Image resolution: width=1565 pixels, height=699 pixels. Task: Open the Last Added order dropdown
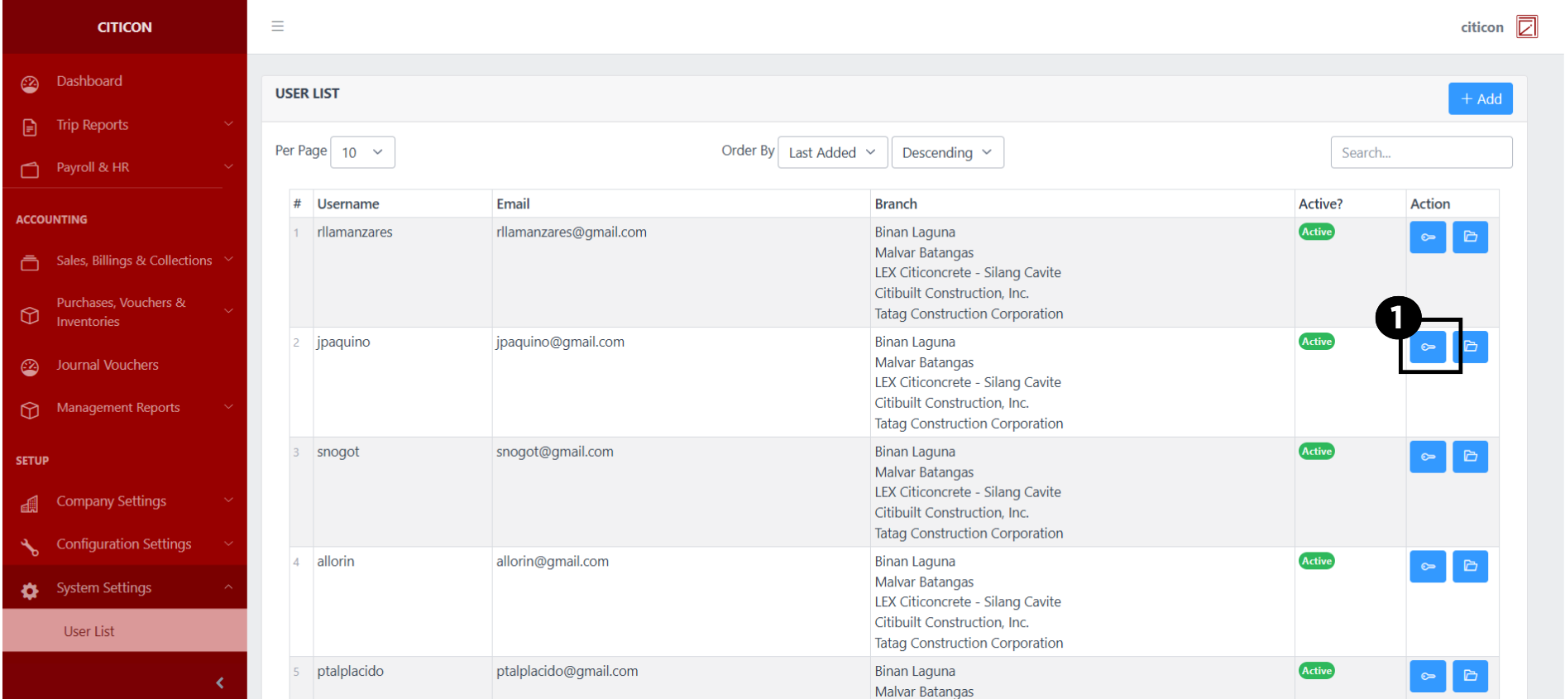click(832, 152)
